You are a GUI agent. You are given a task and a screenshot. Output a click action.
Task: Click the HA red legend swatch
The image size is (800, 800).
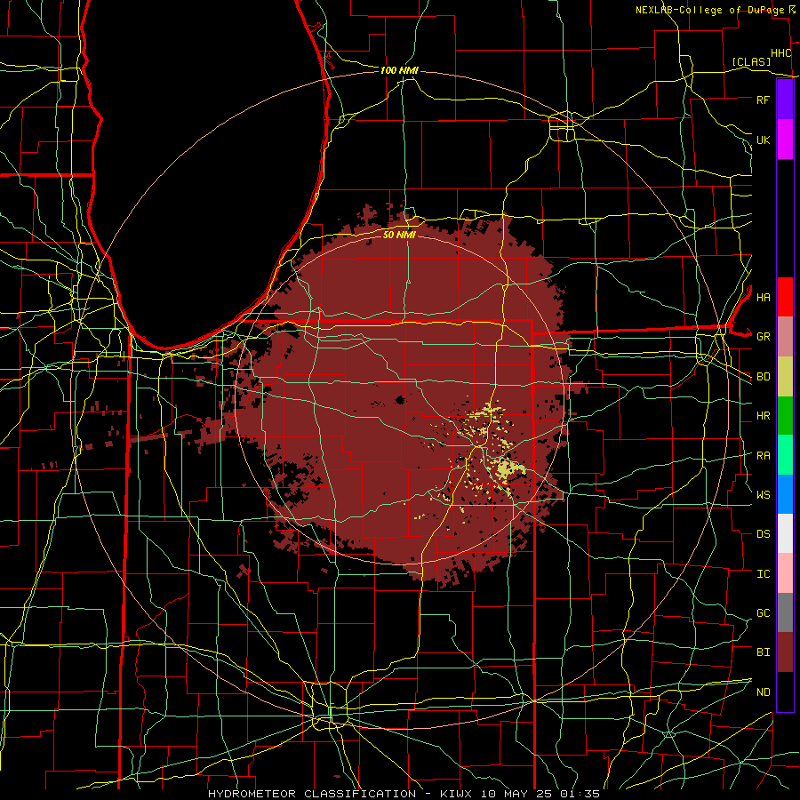(785, 297)
